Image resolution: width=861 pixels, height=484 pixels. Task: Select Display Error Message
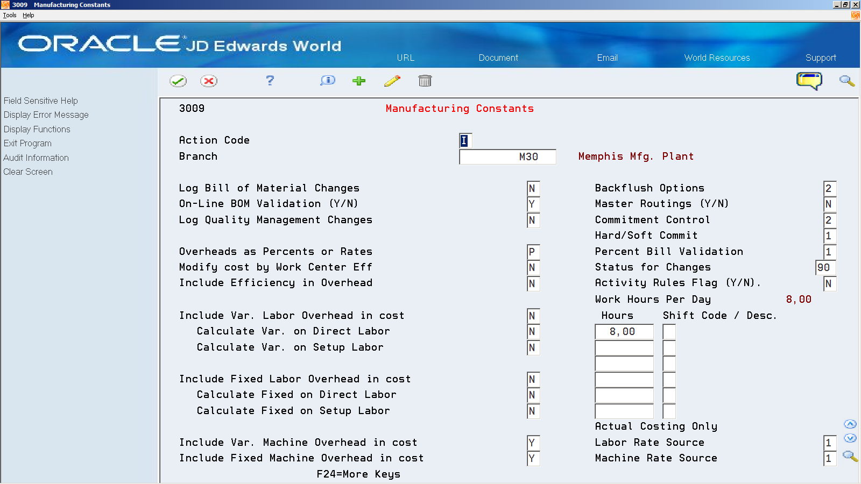[46, 115]
